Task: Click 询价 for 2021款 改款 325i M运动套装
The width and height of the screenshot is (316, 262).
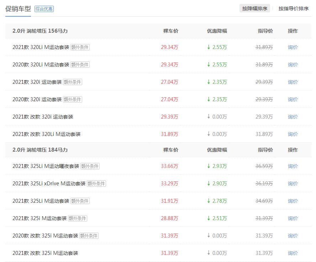Action: (x=293, y=253)
